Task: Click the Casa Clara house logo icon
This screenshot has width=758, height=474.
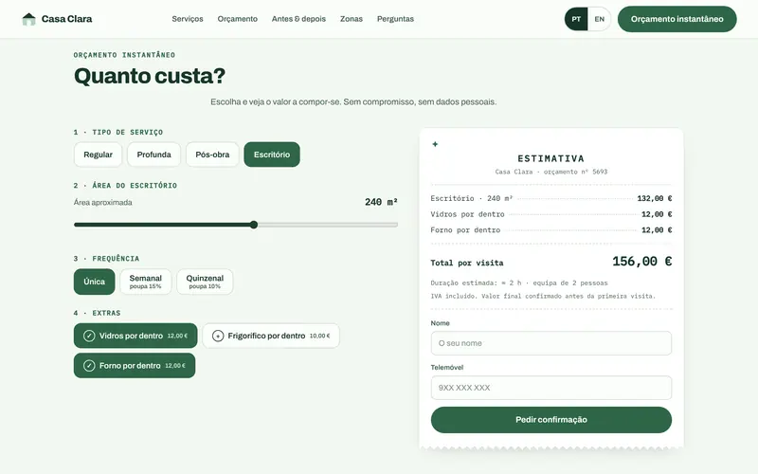Action: coord(29,19)
